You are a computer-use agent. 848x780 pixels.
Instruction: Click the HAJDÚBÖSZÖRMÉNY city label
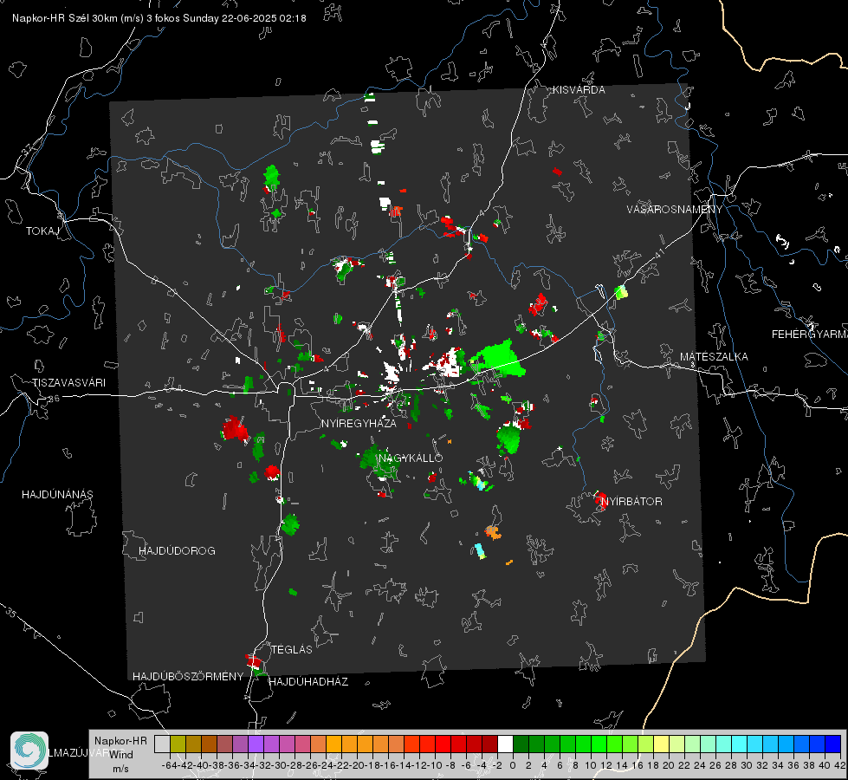coord(188,677)
